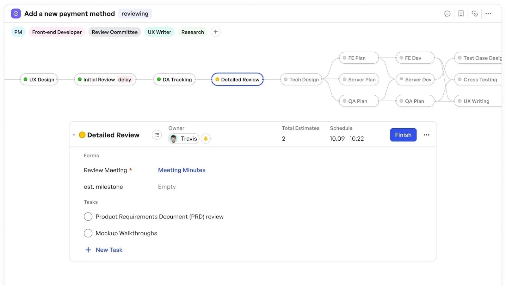Click the blue Finish button
Image resolution: width=506 pixels, height=285 pixels.
[403, 135]
